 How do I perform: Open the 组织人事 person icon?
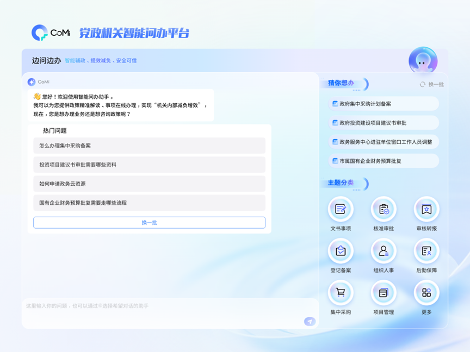pos(384,252)
